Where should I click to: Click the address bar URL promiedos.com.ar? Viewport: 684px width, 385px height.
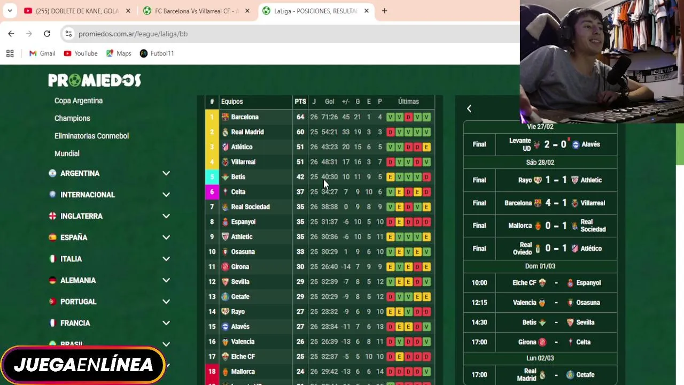[x=133, y=34]
